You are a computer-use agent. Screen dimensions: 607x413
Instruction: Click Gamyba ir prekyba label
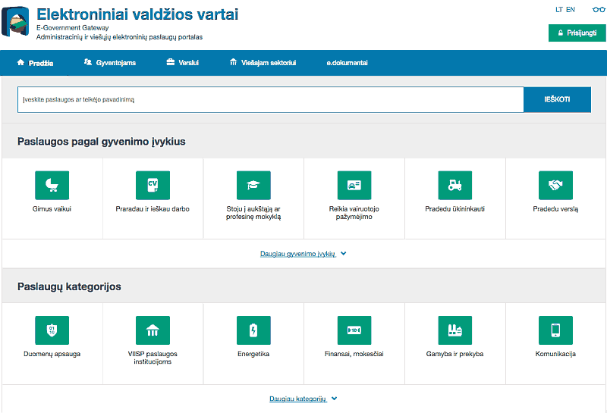[x=454, y=354]
